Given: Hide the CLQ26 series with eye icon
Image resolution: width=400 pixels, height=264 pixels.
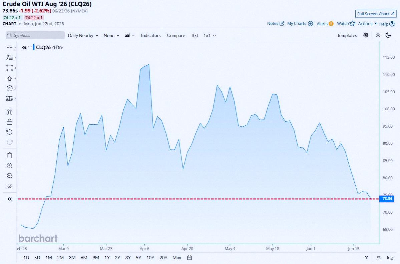Looking at the screenshot, I should point(24,47).
